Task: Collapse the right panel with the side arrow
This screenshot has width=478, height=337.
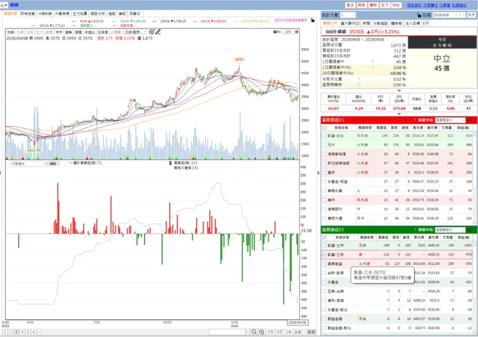Action: coord(318,173)
